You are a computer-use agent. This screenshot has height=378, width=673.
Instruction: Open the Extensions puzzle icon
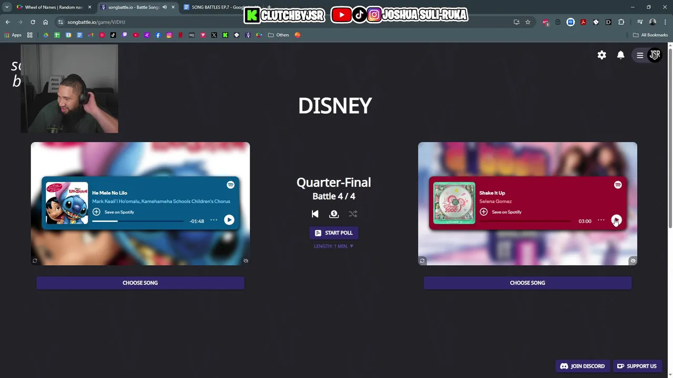point(621,22)
